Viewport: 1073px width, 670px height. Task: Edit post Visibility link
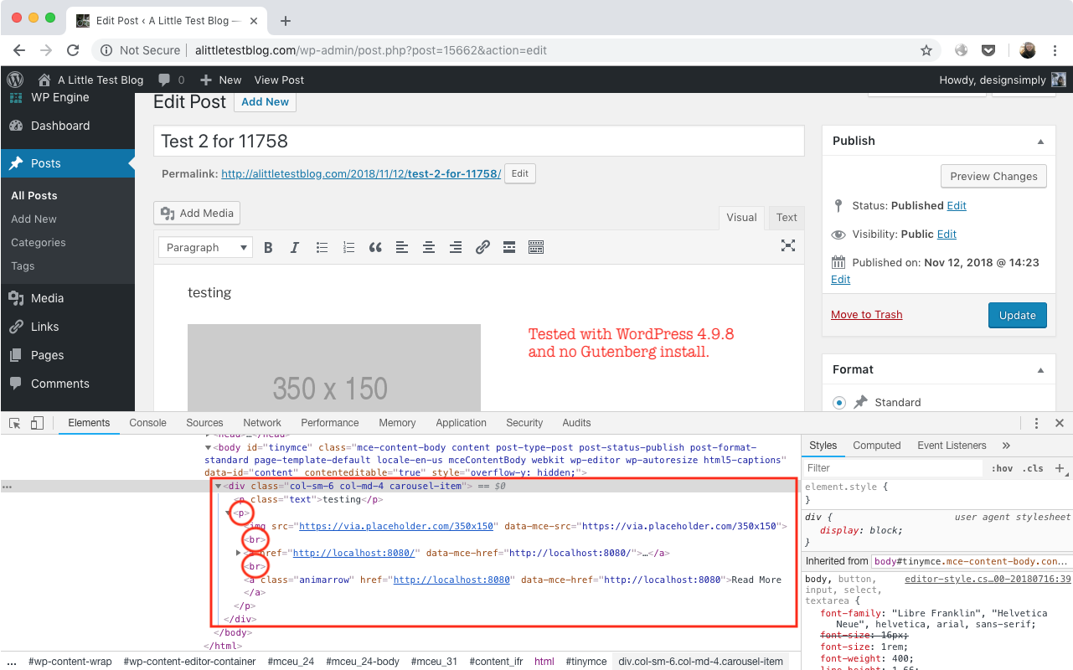tap(947, 234)
